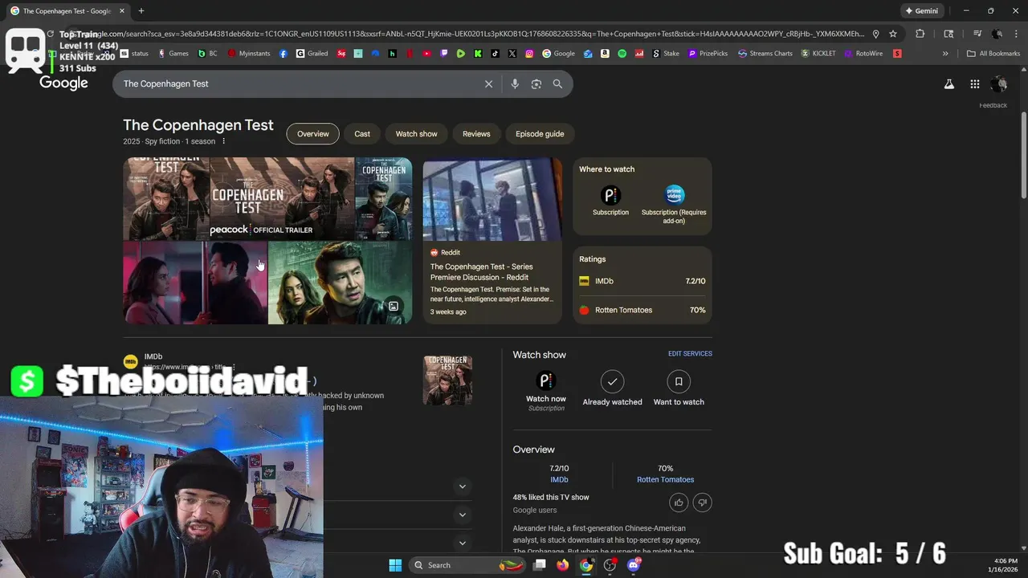Open Firefox from the taskbar
The image size is (1028, 578).
coord(562,565)
